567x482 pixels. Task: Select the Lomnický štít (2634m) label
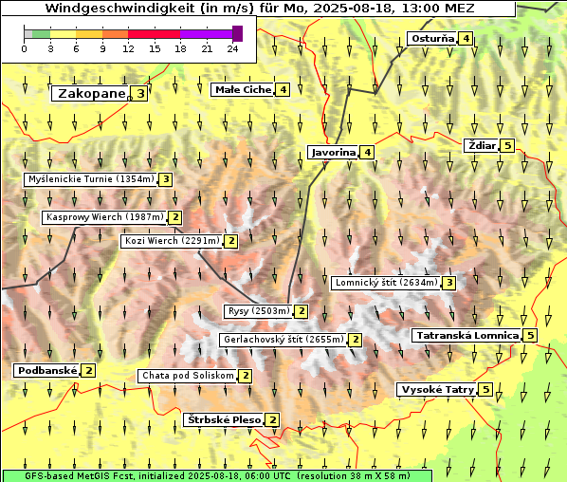[386, 283]
